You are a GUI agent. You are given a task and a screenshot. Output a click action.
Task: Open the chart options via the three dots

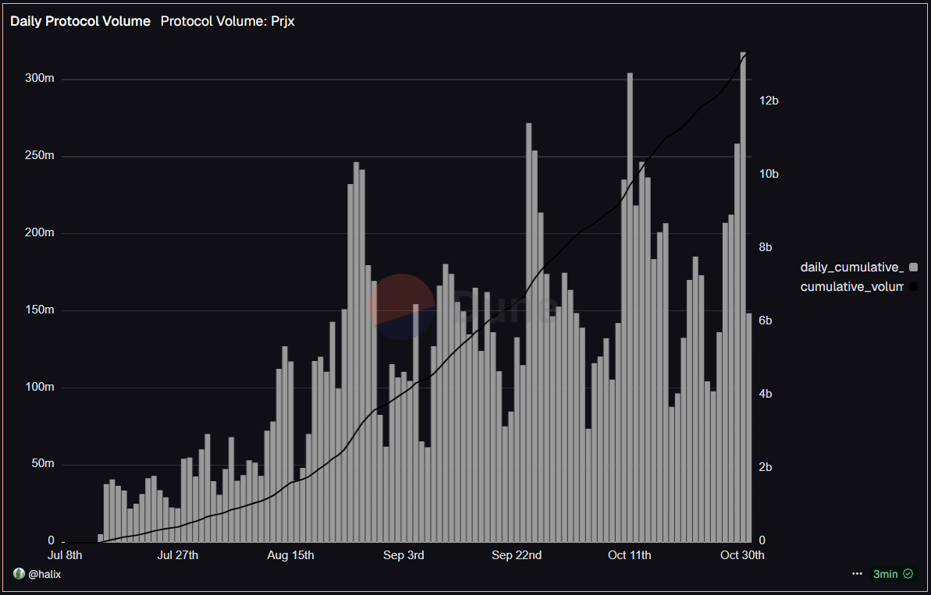click(857, 574)
